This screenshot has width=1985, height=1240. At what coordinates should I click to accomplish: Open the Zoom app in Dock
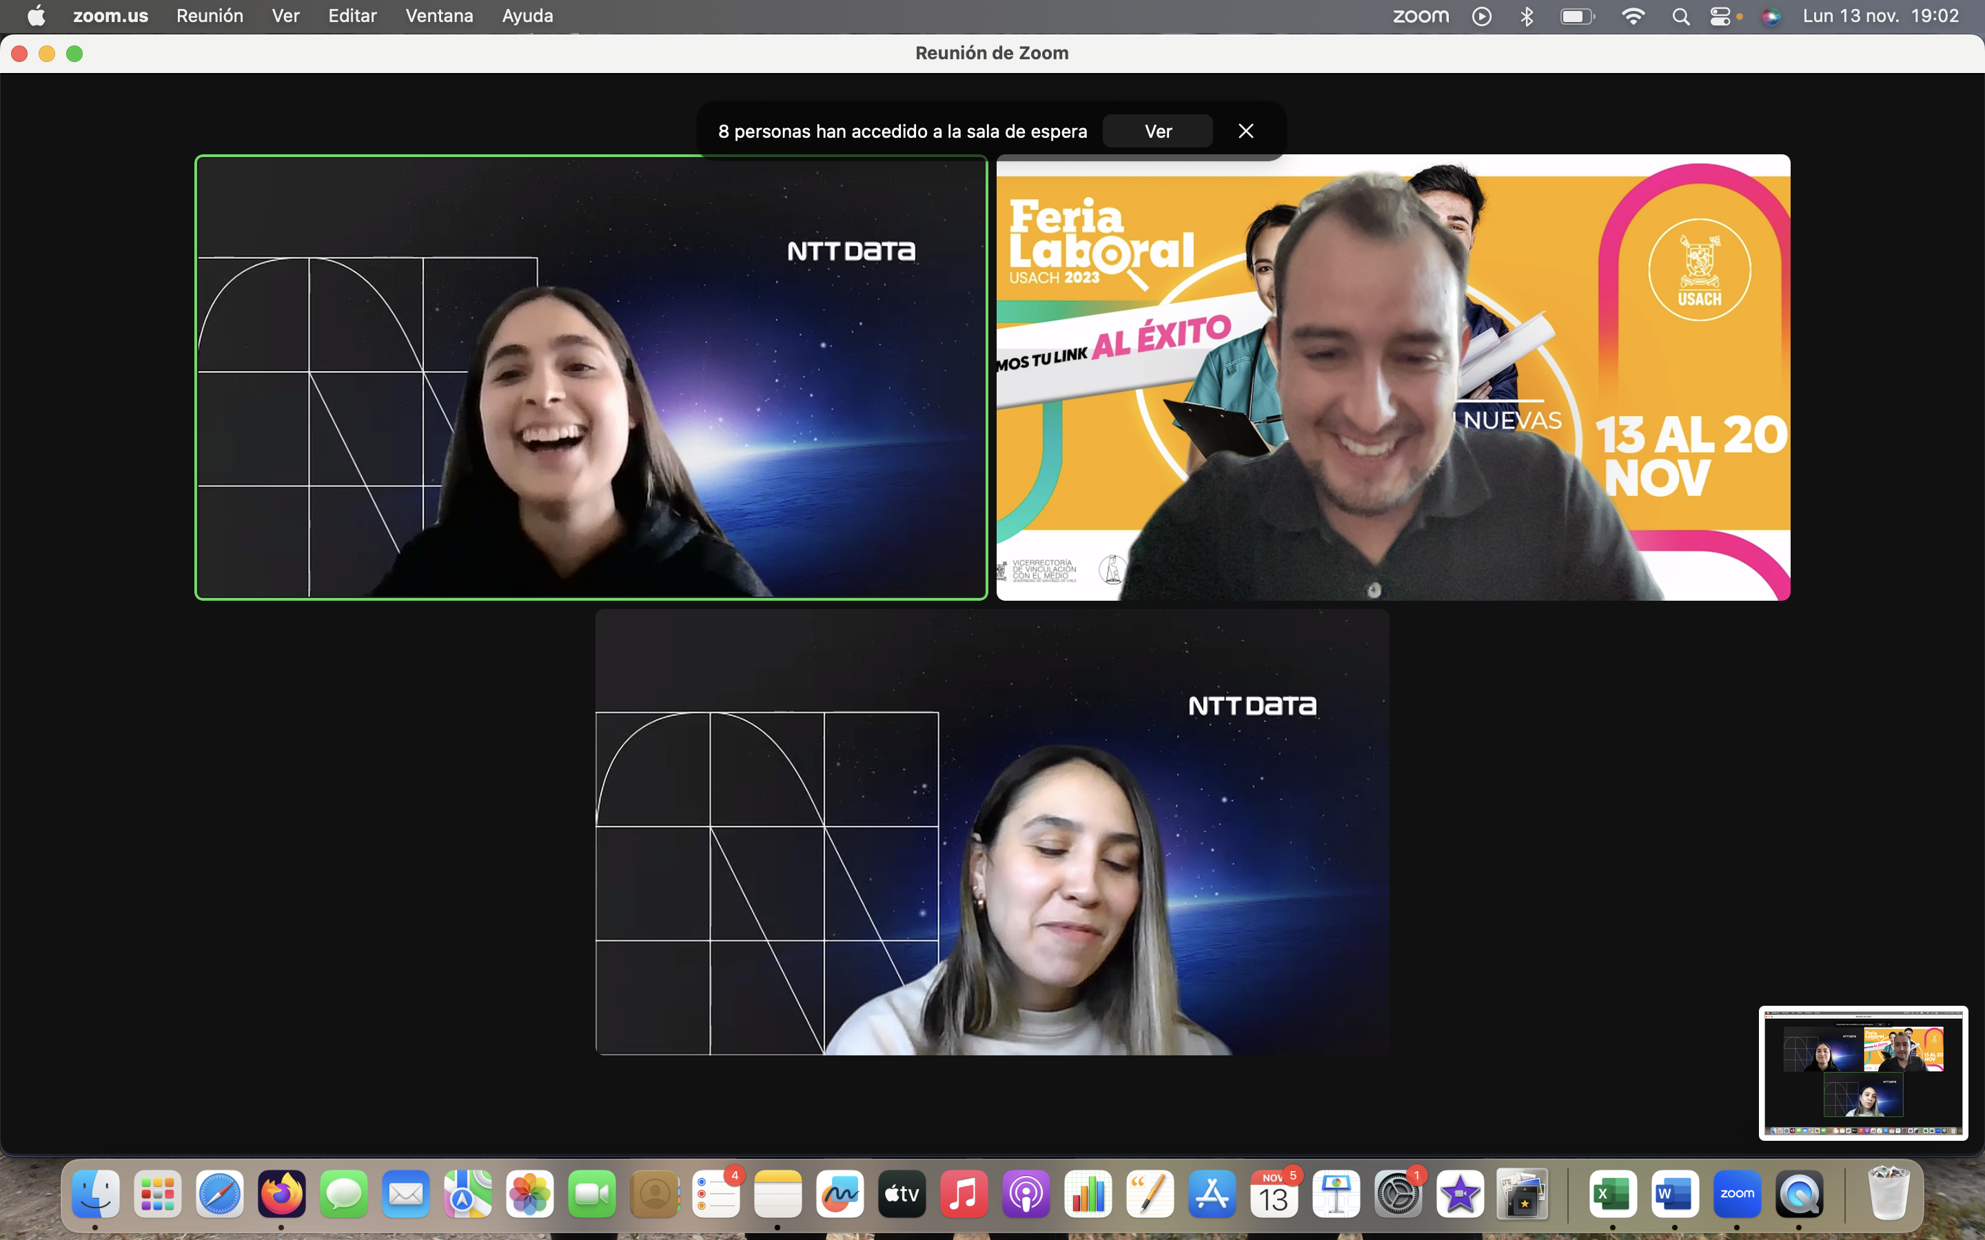click(x=1736, y=1193)
